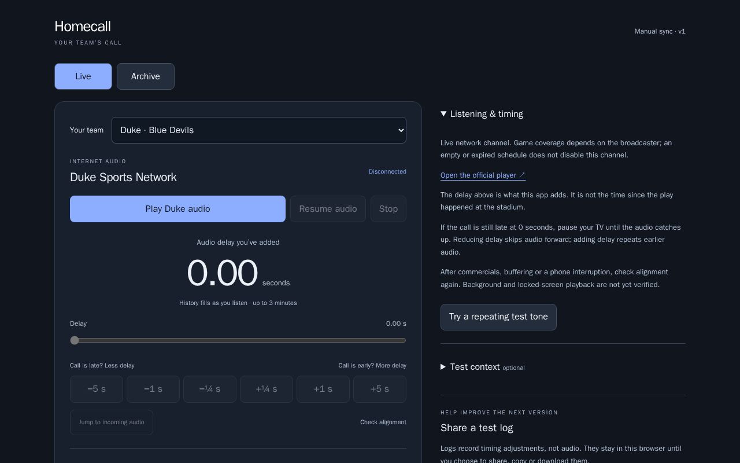Click the 0.00 s delay value label
740x463 pixels.
(x=396, y=324)
